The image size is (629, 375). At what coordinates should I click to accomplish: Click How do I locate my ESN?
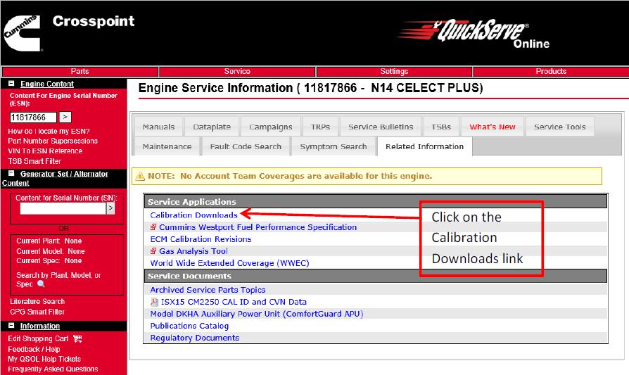[x=49, y=131]
